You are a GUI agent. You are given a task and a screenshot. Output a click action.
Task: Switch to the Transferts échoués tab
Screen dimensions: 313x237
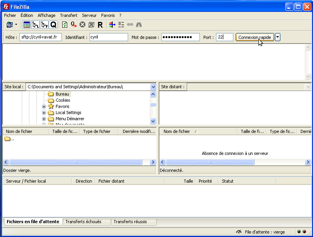tap(83, 222)
